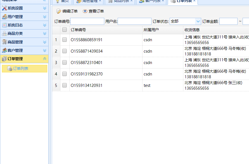Image resolution: width=249 pixels, height=164 pixels.
Task: Click the 订单列表 cart icon in sidebar
Action: [x=10, y=68]
